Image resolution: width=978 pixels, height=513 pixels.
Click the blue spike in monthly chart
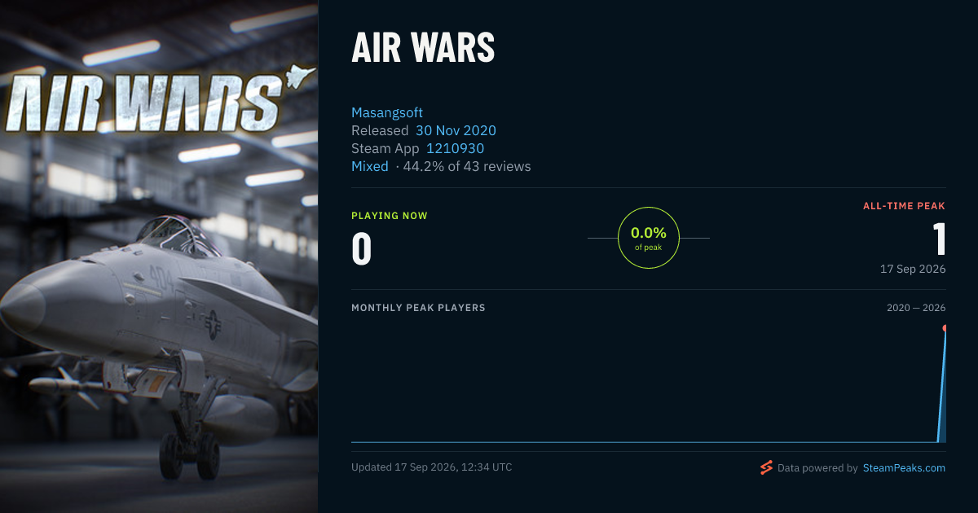click(942, 387)
